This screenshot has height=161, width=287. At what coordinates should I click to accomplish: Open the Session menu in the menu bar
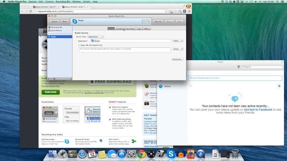coord(32,1)
